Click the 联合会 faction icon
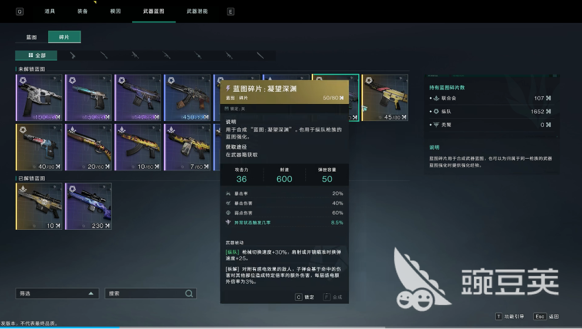The image size is (582, 329). 436,98
